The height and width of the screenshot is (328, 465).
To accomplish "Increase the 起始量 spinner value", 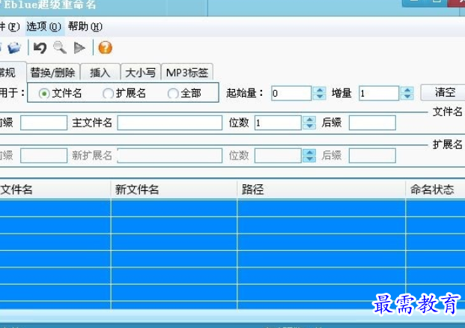I will click(320, 90).
